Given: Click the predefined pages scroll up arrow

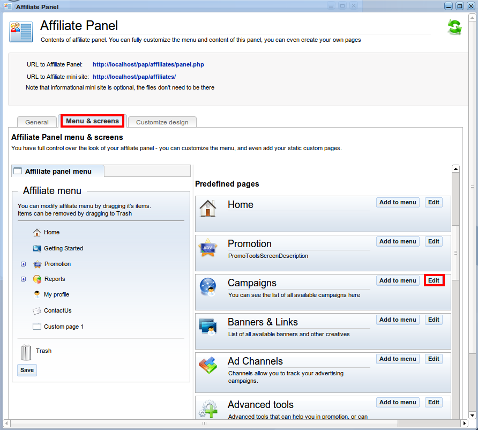Looking at the screenshot, I should 455,169.
